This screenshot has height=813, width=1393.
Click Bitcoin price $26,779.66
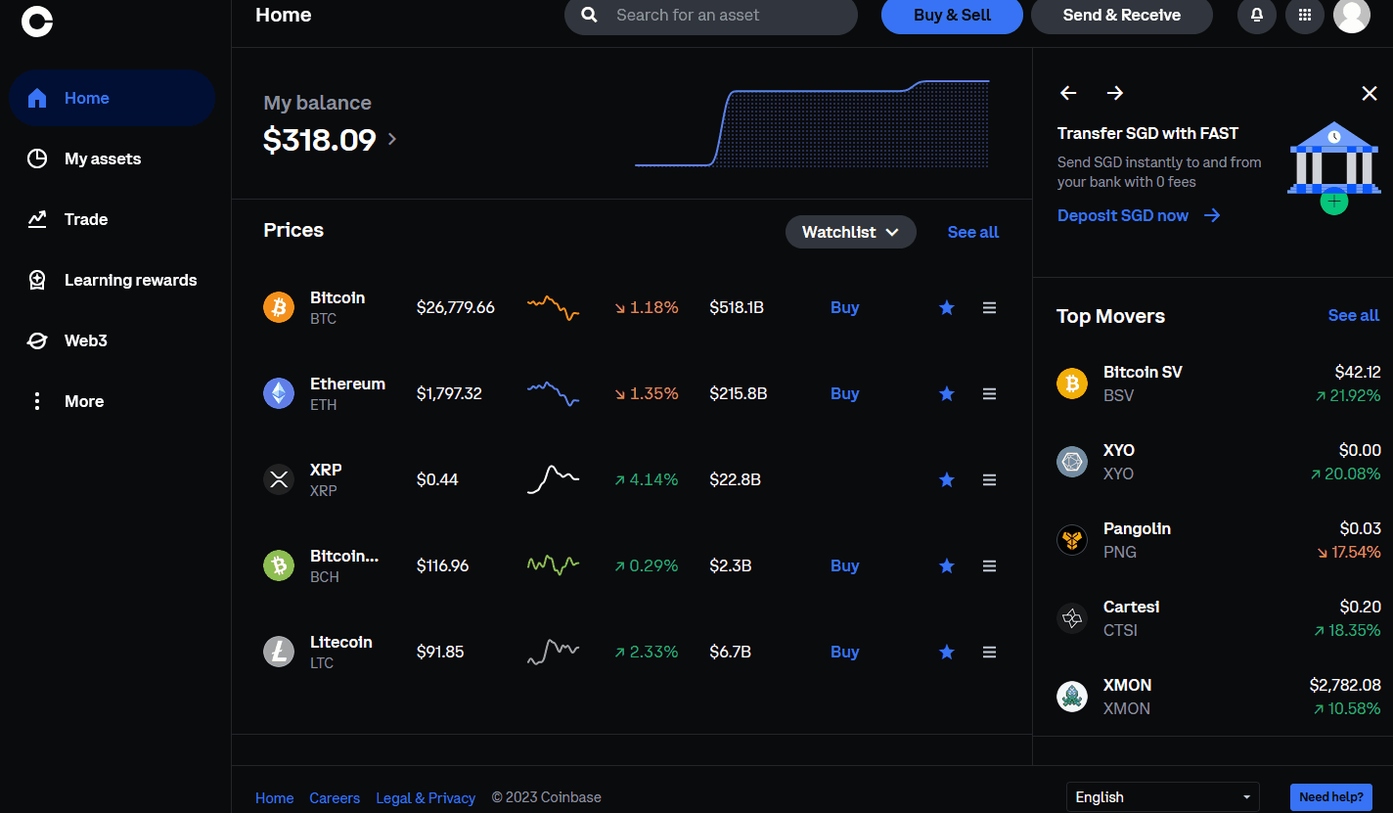pyautogui.click(x=456, y=307)
